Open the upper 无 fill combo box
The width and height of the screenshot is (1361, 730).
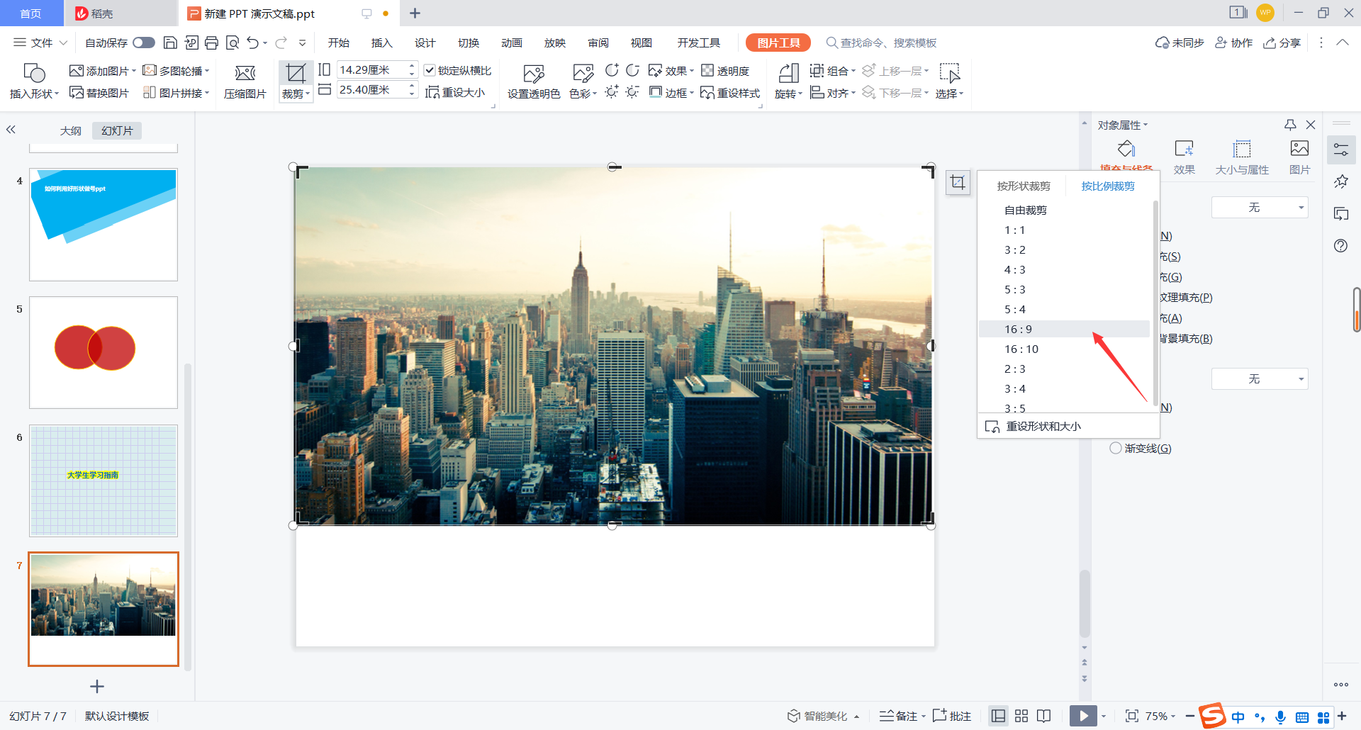click(x=1260, y=208)
